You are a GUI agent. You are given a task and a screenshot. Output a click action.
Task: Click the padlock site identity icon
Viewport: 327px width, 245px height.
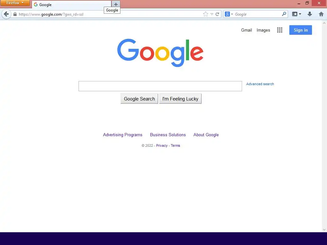tap(15, 14)
